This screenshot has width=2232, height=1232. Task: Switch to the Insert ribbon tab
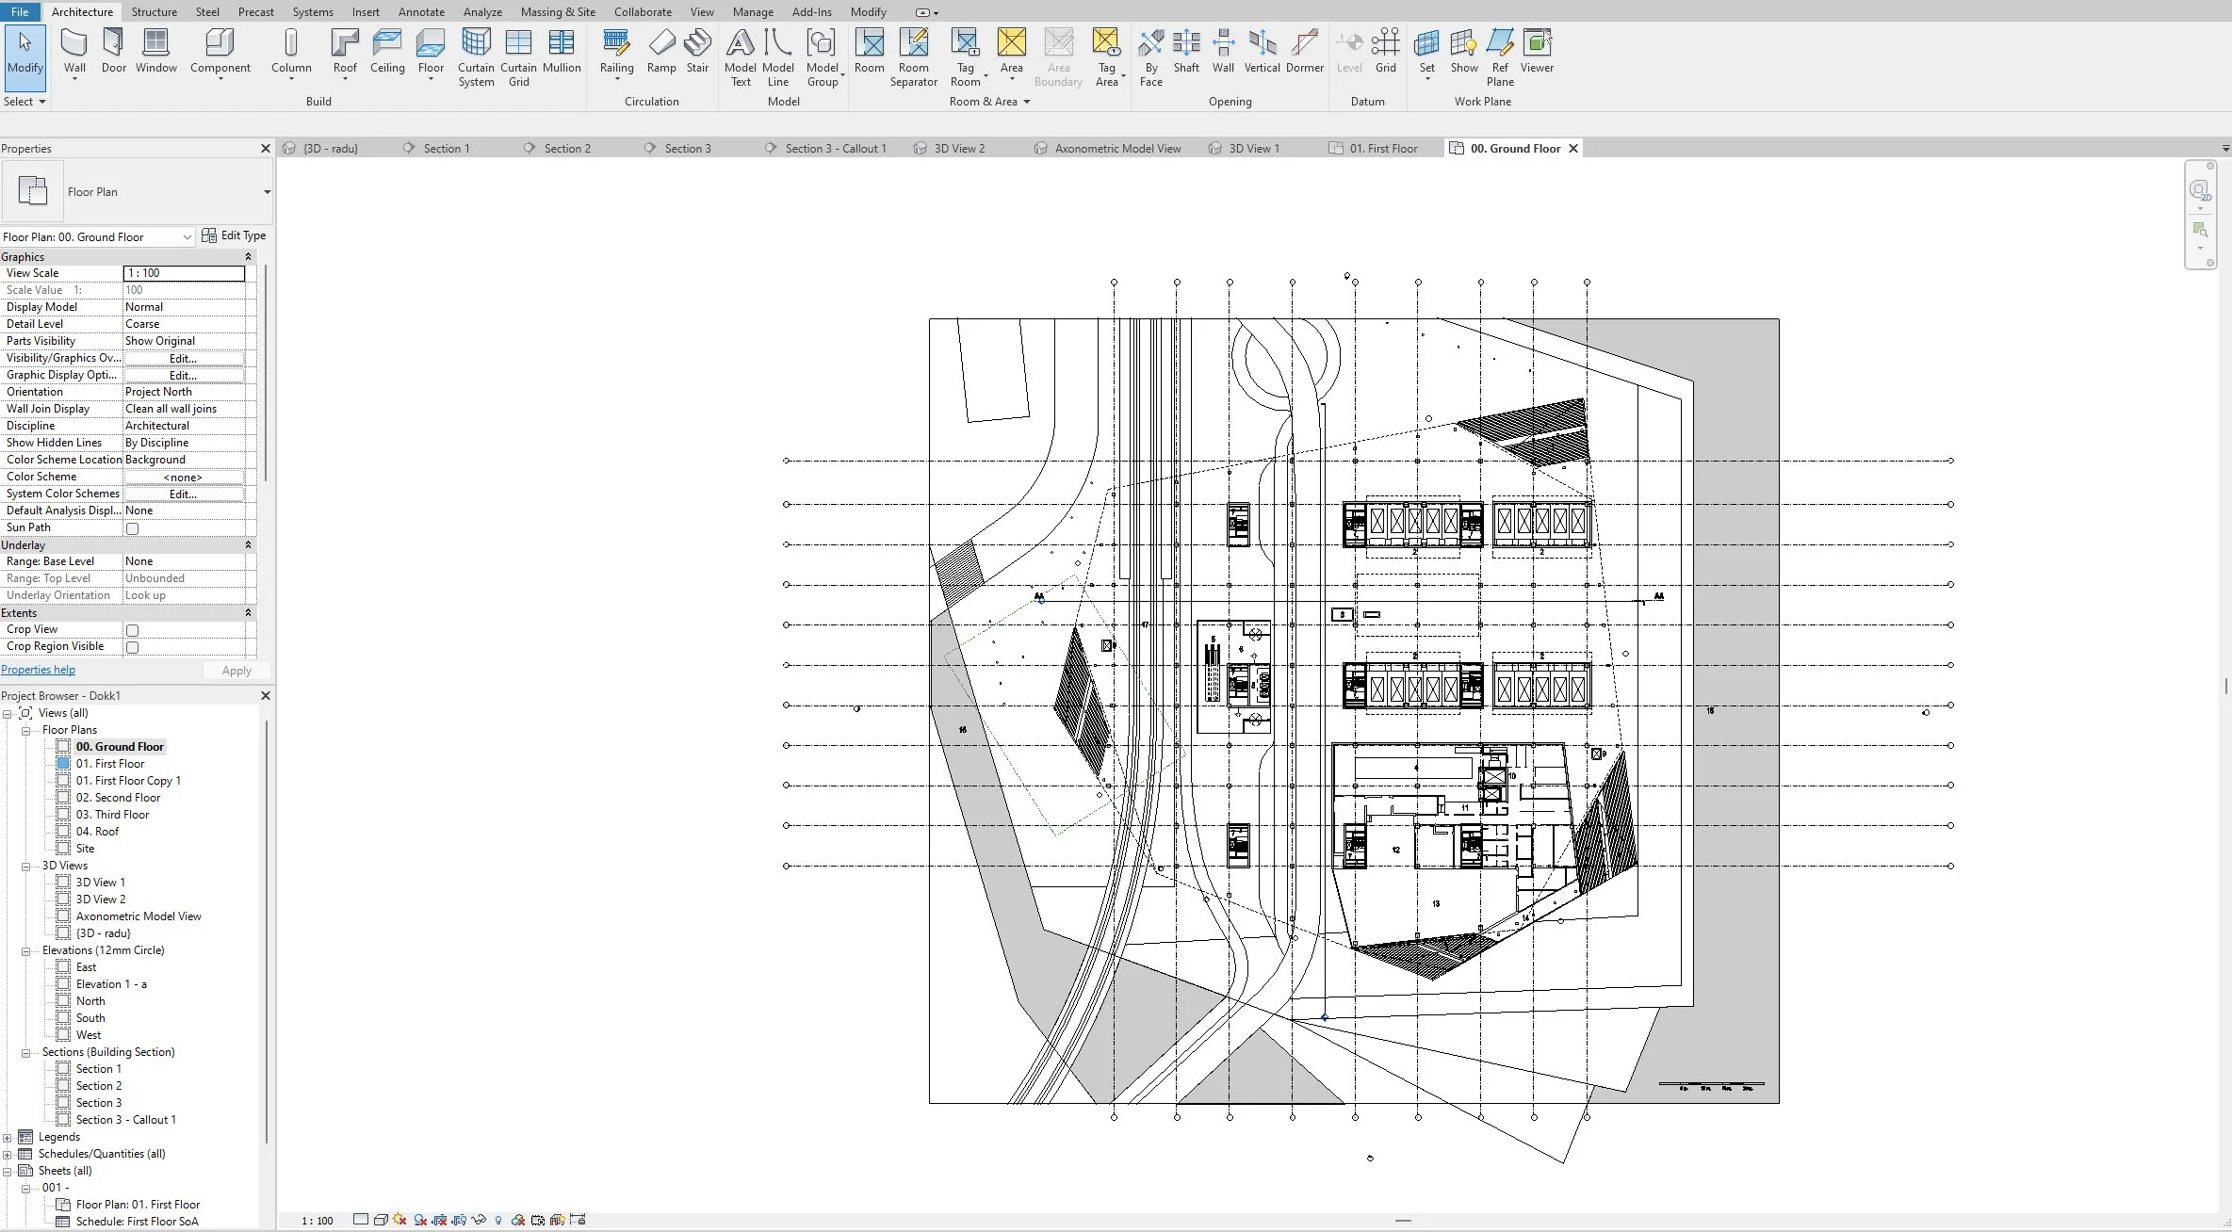pos(366,11)
